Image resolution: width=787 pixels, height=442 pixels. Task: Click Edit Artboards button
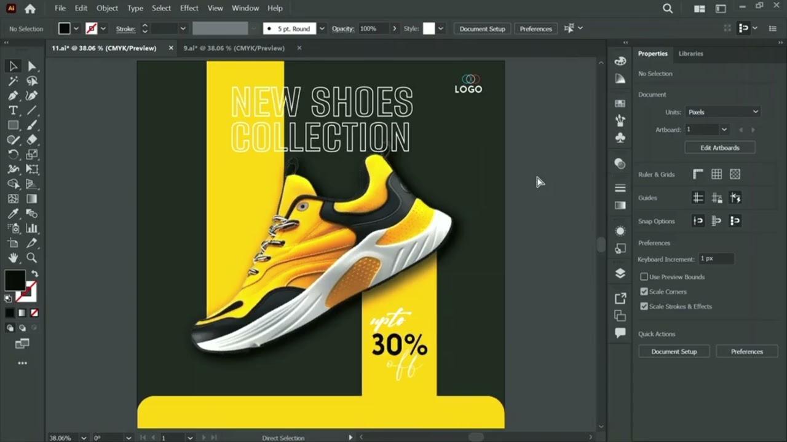click(x=719, y=148)
